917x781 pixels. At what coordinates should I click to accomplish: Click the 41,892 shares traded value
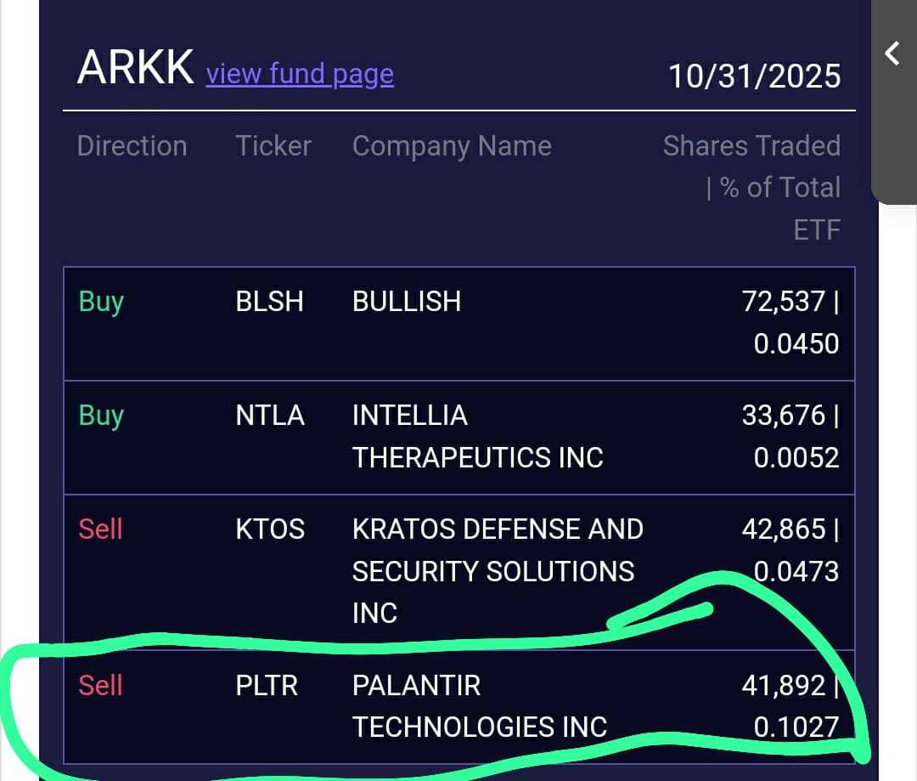coord(784,686)
